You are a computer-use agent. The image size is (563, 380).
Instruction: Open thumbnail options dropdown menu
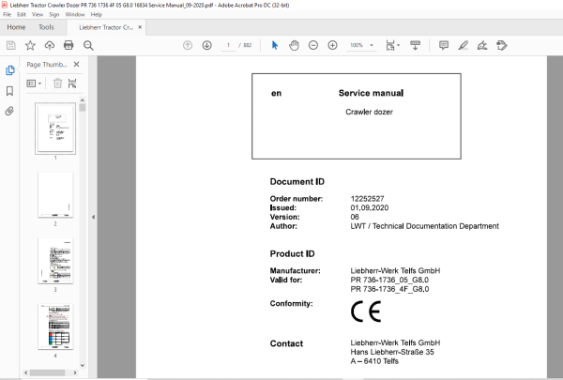click(34, 84)
